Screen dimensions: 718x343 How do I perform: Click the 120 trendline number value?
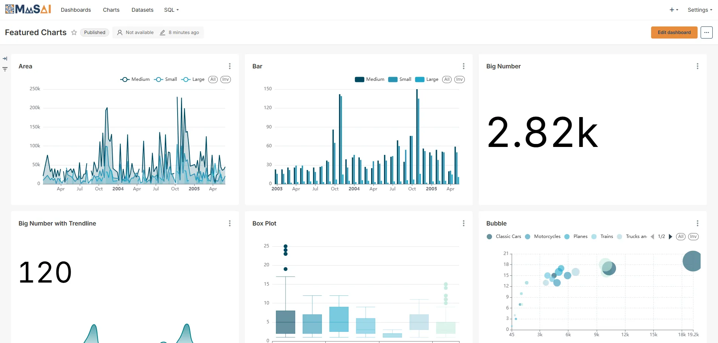(45, 272)
